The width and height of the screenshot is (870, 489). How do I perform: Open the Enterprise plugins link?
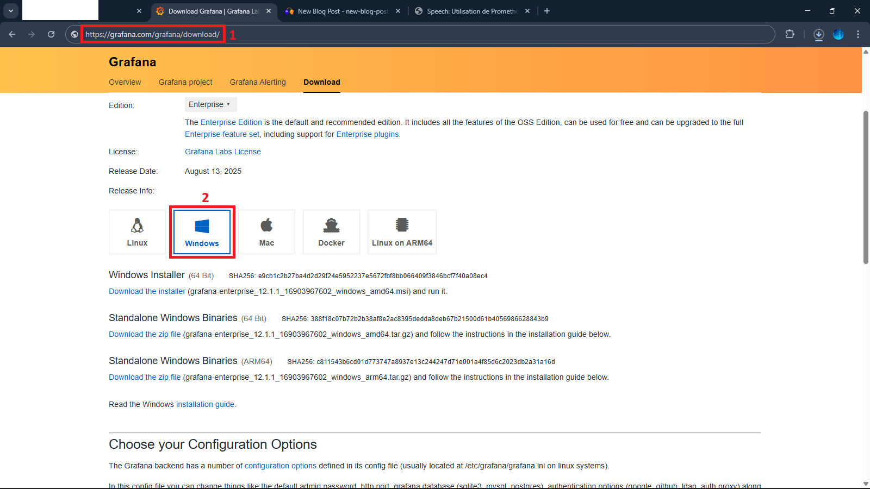click(368, 134)
